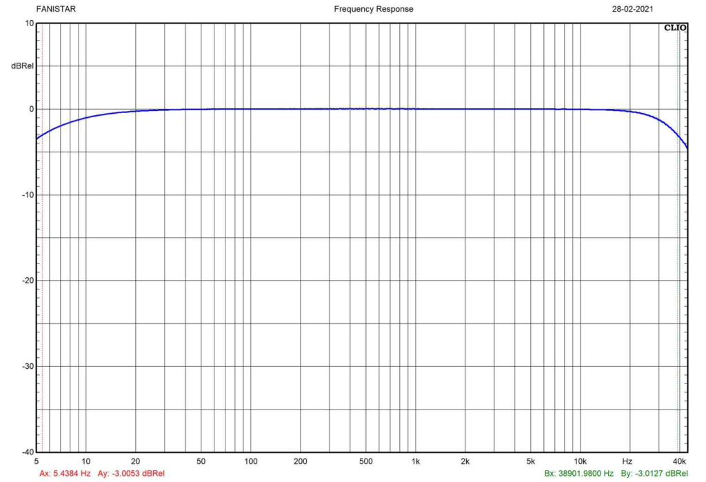This screenshot has height=482, width=706.
Task: Click the 10 label on the dB axis top
Action: point(30,23)
